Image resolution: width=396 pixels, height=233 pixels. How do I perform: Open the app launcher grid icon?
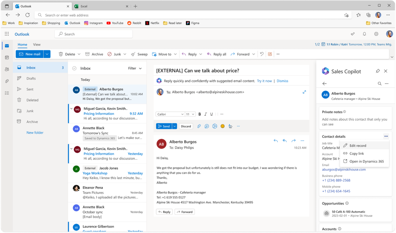7,34
